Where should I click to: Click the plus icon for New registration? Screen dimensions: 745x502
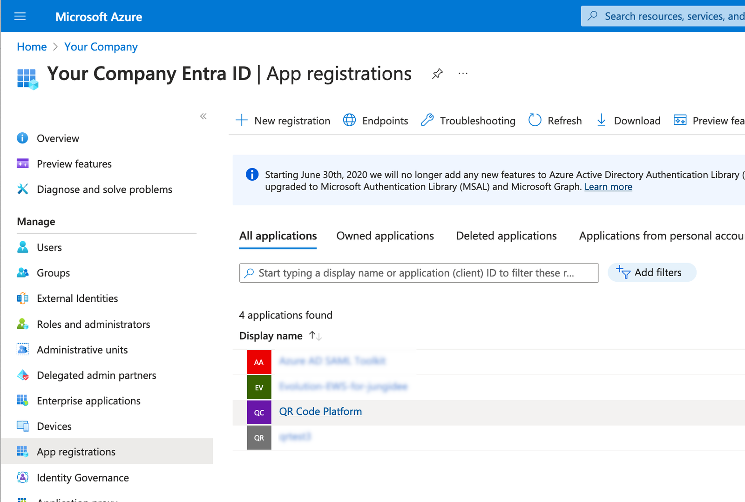coord(242,120)
